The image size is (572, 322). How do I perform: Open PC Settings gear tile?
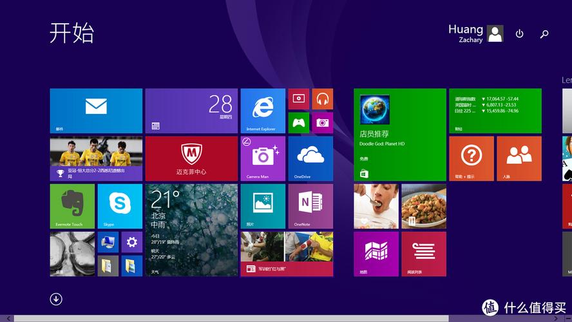131,242
